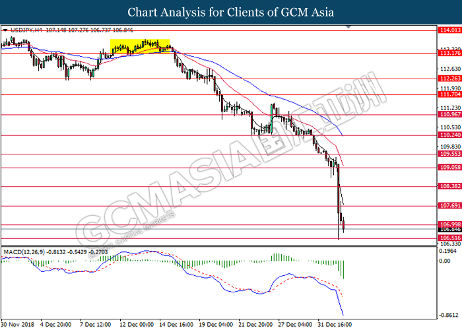Click the MACD(12,26,9) indicator label

pyautogui.click(x=24, y=252)
